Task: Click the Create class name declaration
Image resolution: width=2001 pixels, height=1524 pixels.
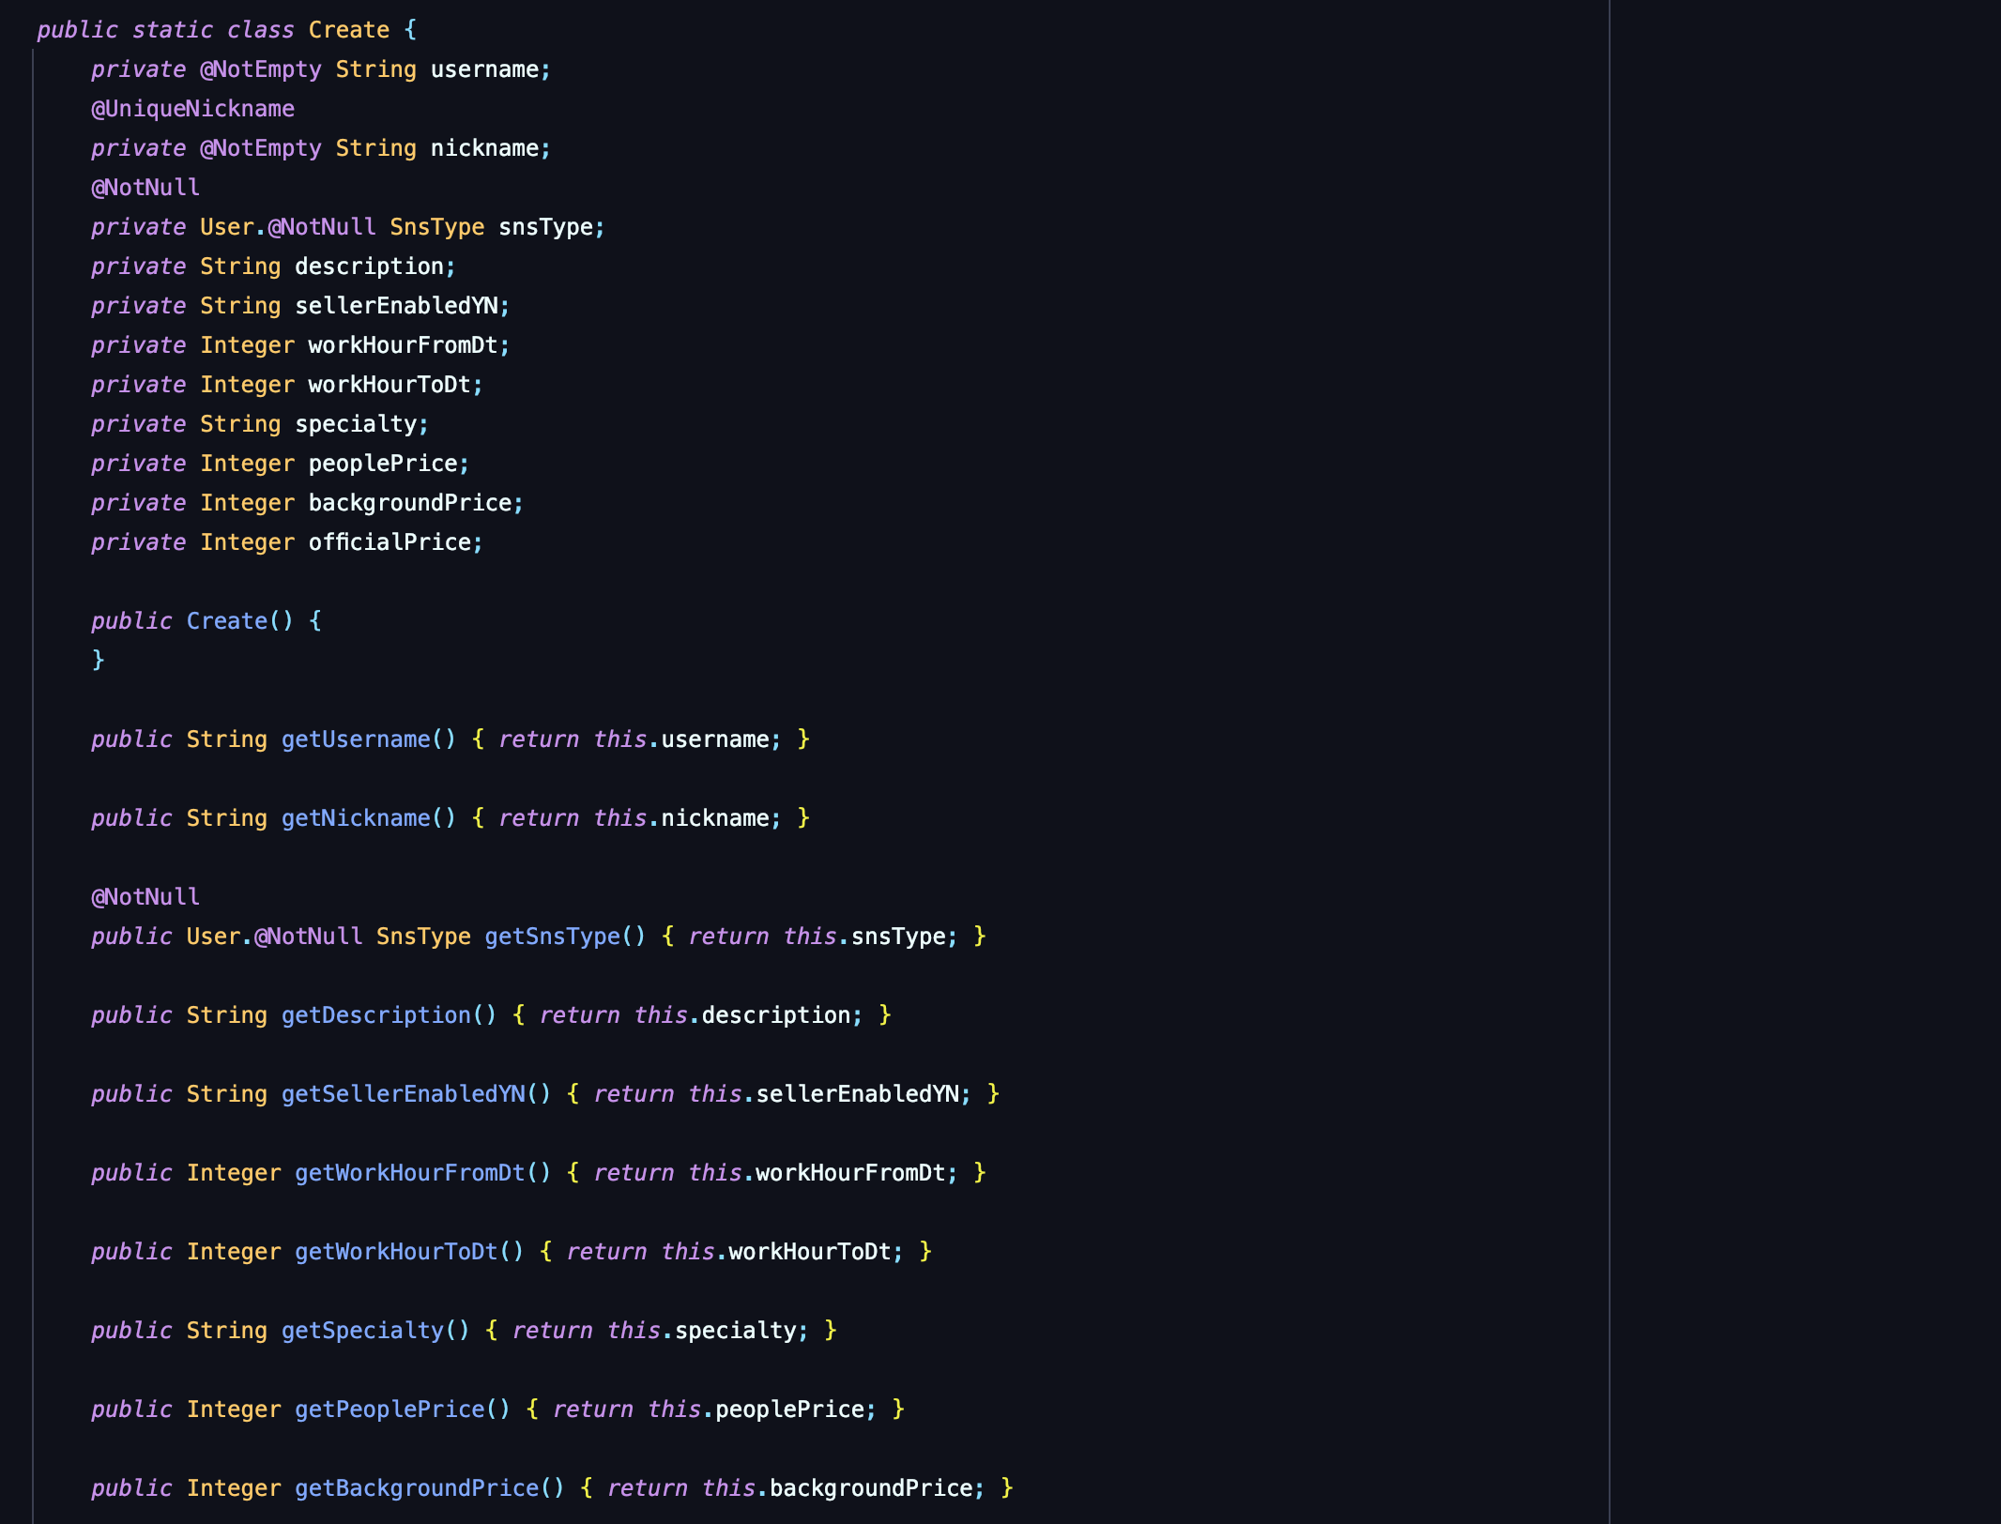Action: click(x=348, y=30)
